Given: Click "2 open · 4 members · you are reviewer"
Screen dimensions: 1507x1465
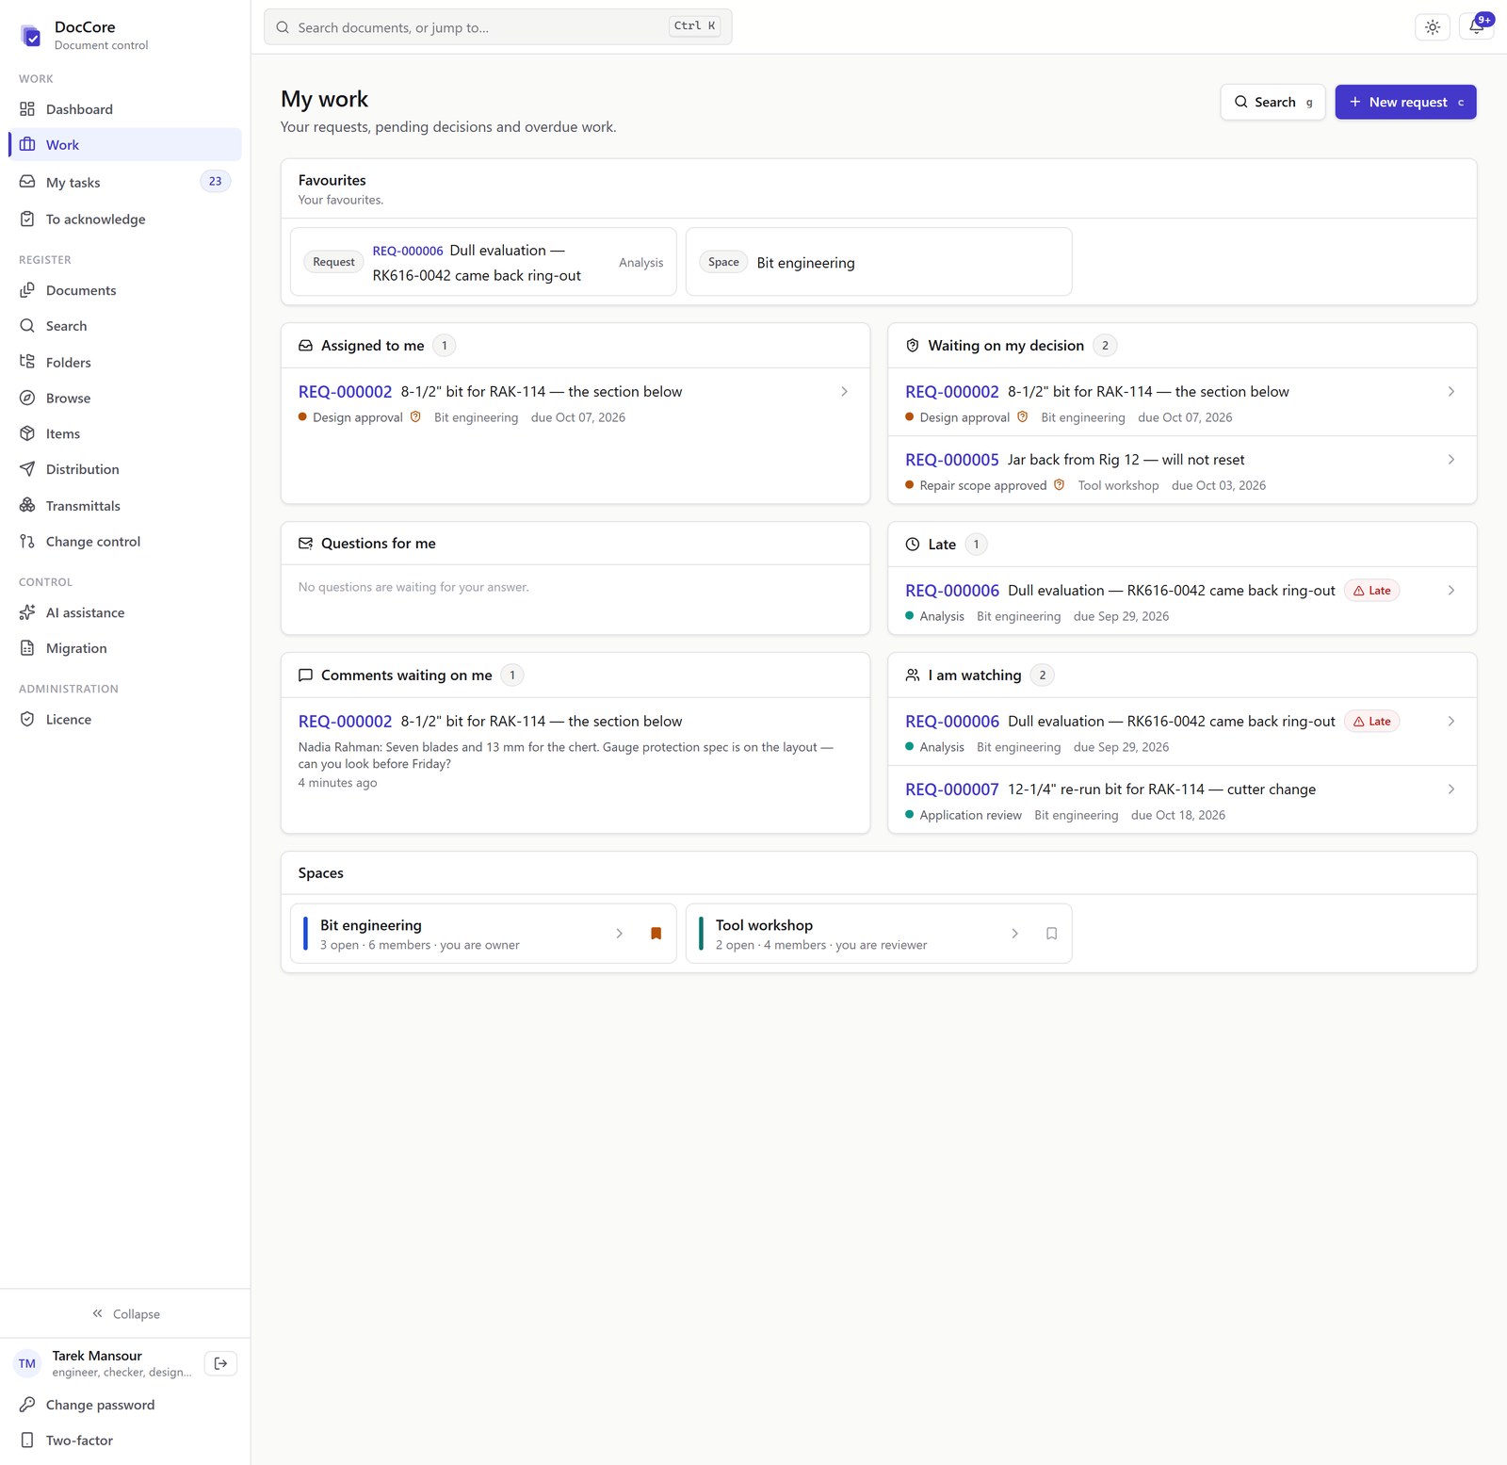Looking at the screenshot, I should tap(820, 945).
